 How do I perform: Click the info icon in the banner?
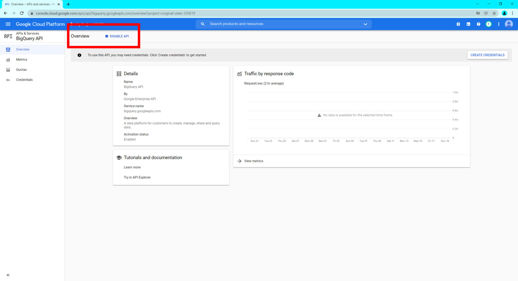[x=79, y=55]
